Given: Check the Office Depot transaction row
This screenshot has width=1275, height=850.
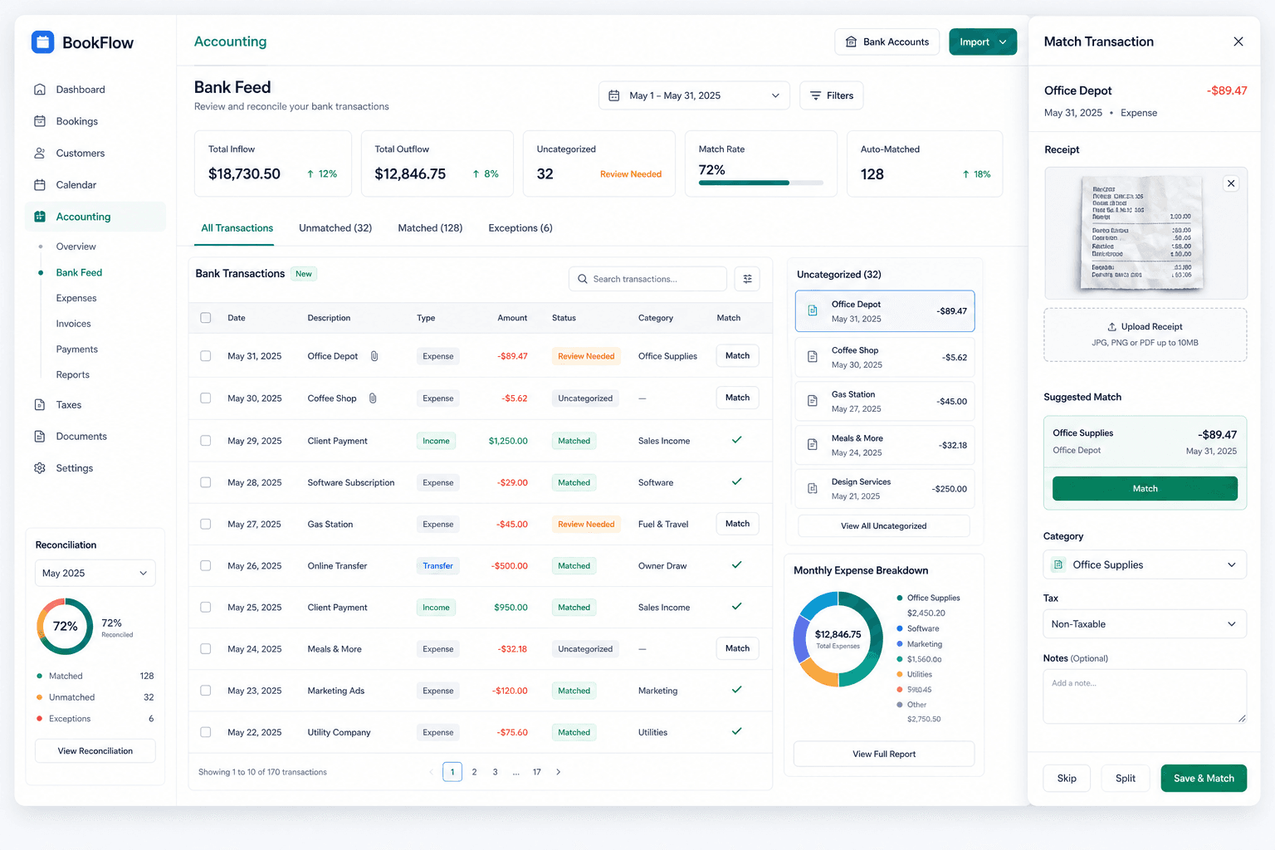Looking at the screenshot, I should pos(206,356).
